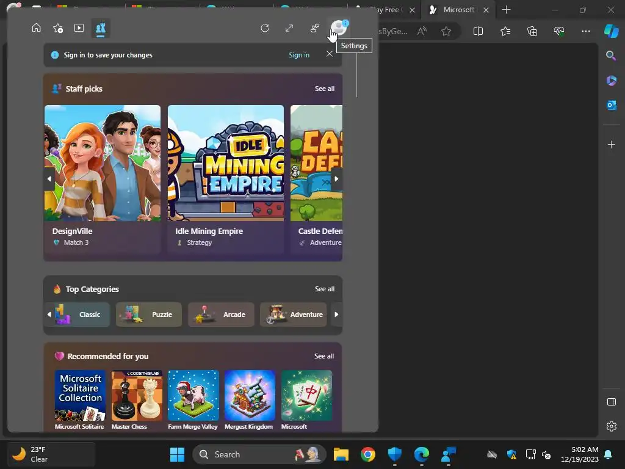
Task: Open a new browser tab
Action: (x=506, y=10)
